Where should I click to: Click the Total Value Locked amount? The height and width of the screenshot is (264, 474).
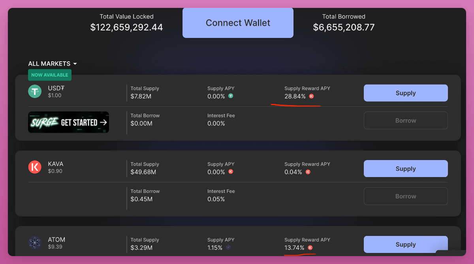126,27
